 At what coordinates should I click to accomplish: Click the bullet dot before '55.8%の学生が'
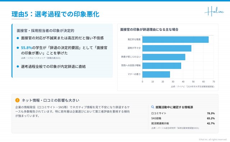pos(18,48)
